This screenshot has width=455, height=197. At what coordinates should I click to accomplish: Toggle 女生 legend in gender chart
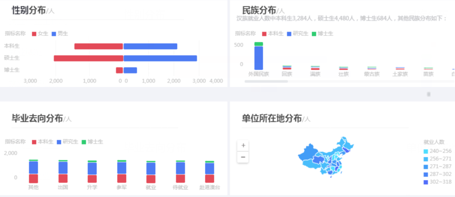click(x=40, y=34)
